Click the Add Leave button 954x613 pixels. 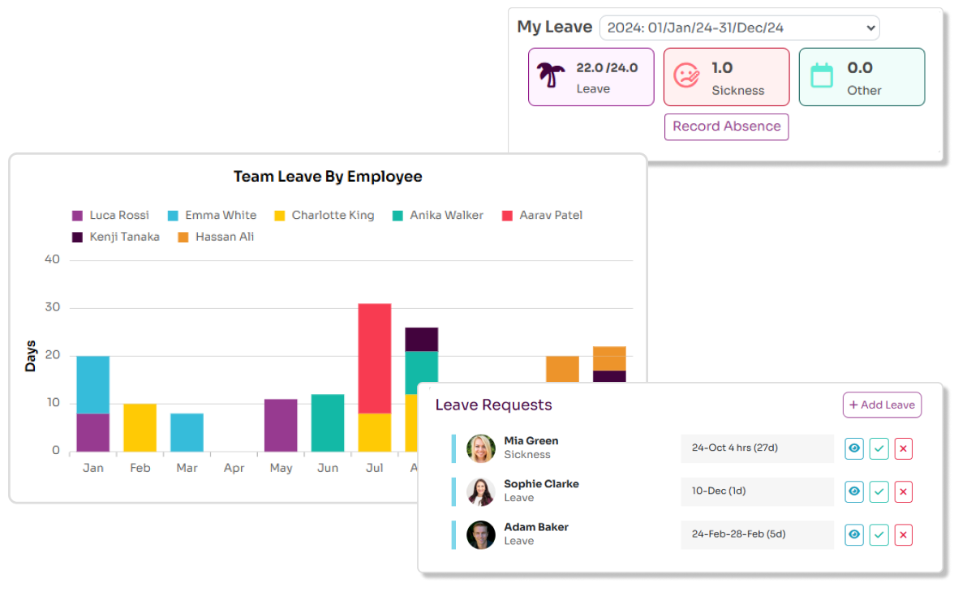pos(882,405)
